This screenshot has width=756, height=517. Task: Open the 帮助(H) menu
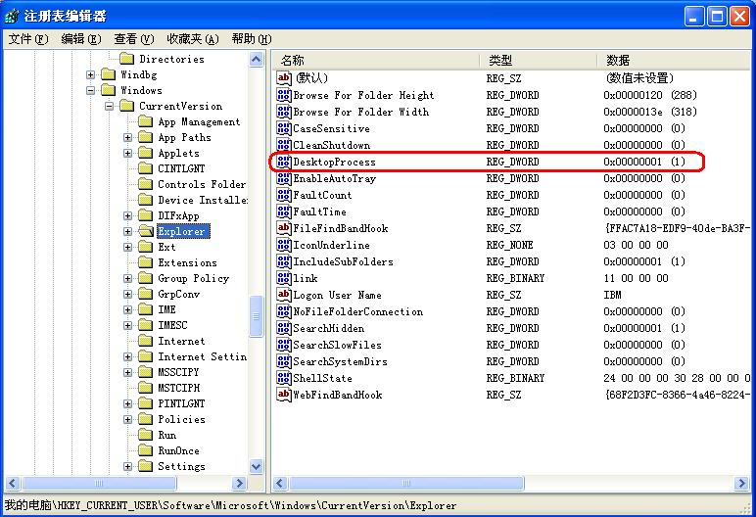pyautogui.click(x=252, y=38)
